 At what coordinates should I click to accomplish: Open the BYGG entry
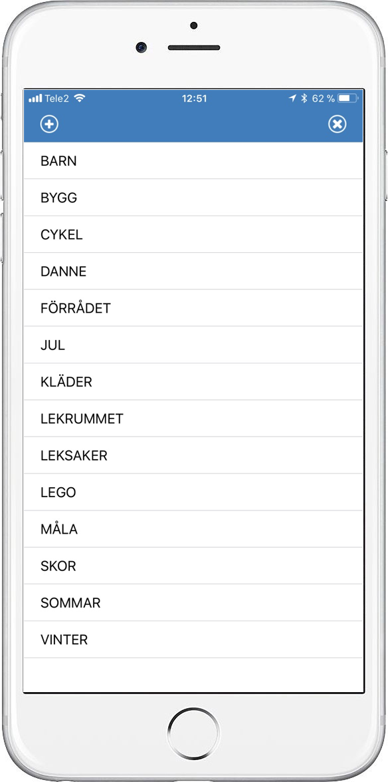point(194,198)
